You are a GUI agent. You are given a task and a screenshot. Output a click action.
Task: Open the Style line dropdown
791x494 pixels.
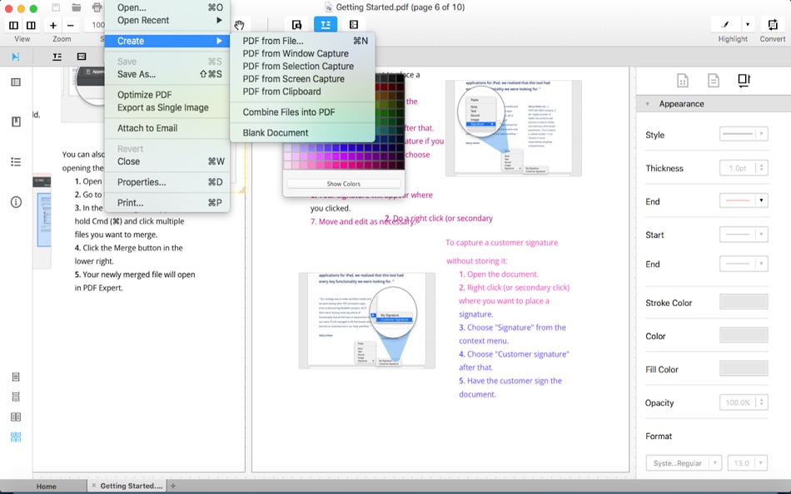[x=743, y=135]
